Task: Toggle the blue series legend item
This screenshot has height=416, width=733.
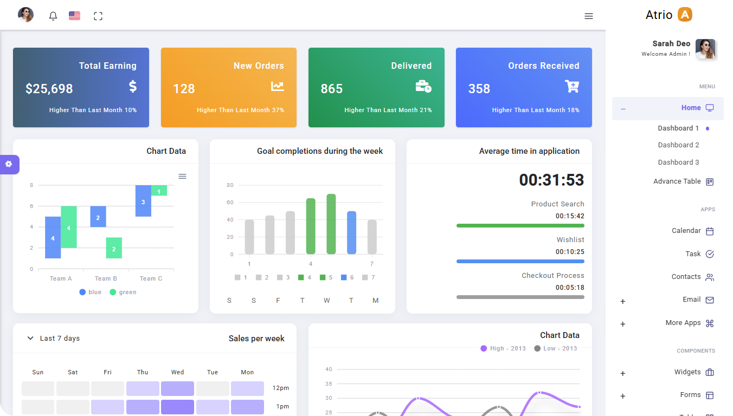Action: pyautogui.click(x=91, y=292)
